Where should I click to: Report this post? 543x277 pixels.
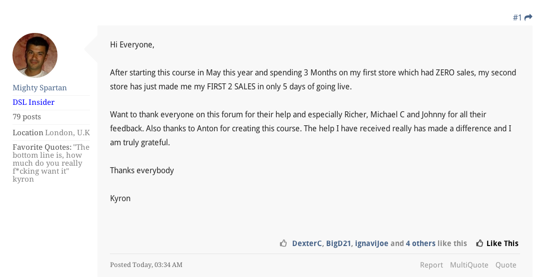click(431, 265)
